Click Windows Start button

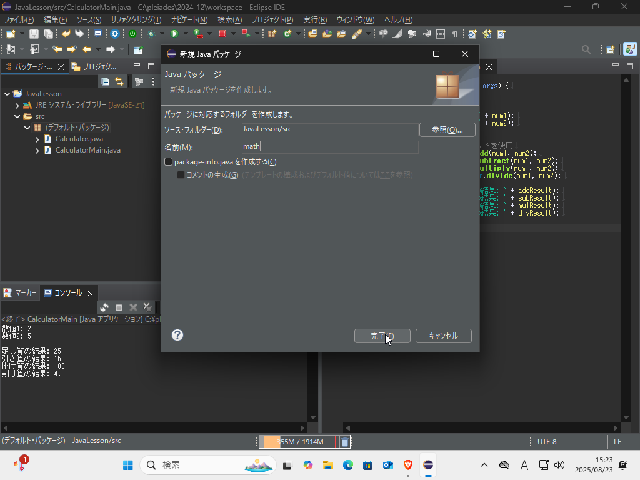click(x=127, y=465)
